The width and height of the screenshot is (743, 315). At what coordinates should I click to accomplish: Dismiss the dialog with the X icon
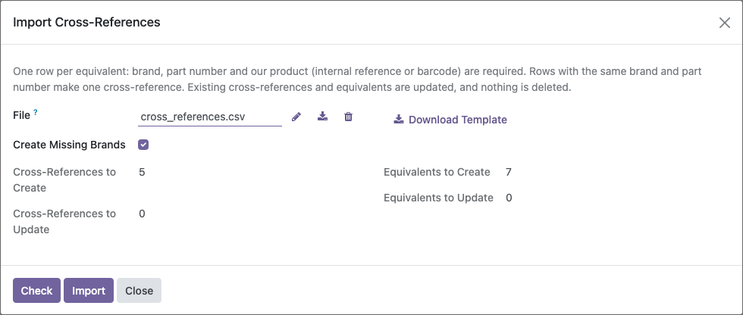tap(725, 23)
